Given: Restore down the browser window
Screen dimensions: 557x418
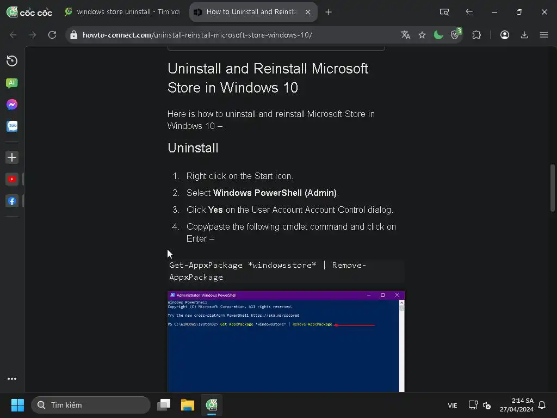Looking at the screenshot, I should (x=519, y=12).
